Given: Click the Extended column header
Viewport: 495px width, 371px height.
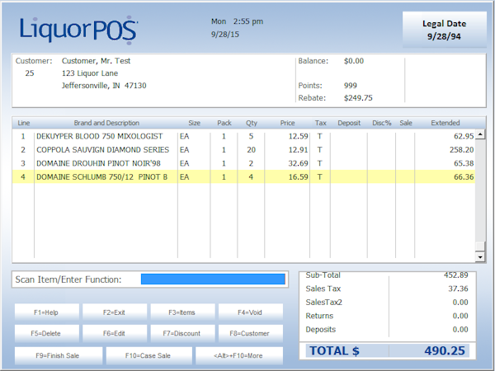Looking at the screenshot, I should tap(445, 123).
